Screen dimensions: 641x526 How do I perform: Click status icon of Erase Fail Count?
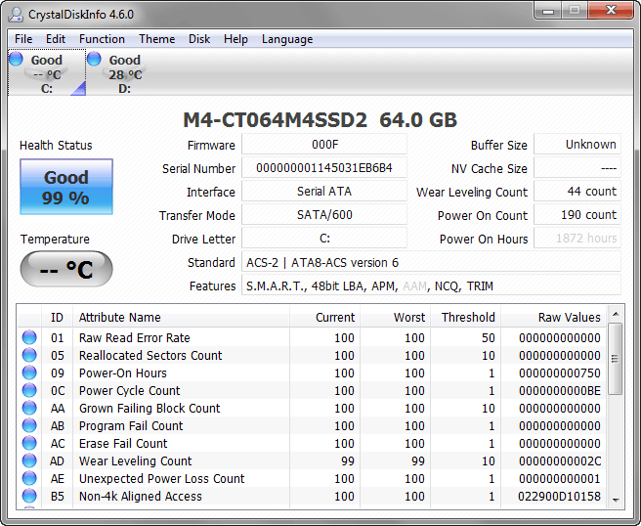pyautogui.click(x=29, y=443)
